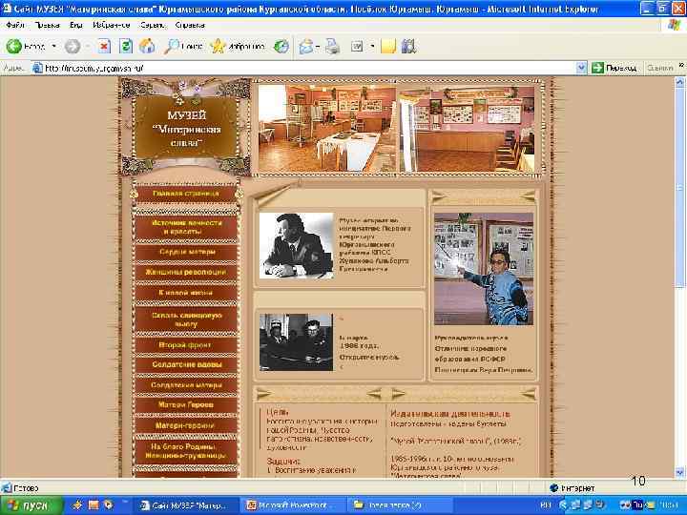687x515 pixels.
Task: Refresh the page with green arrows icon
Action: tap(126, 47)
